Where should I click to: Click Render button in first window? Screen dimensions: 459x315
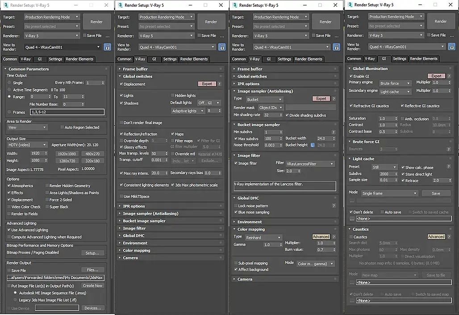point(96,22)
